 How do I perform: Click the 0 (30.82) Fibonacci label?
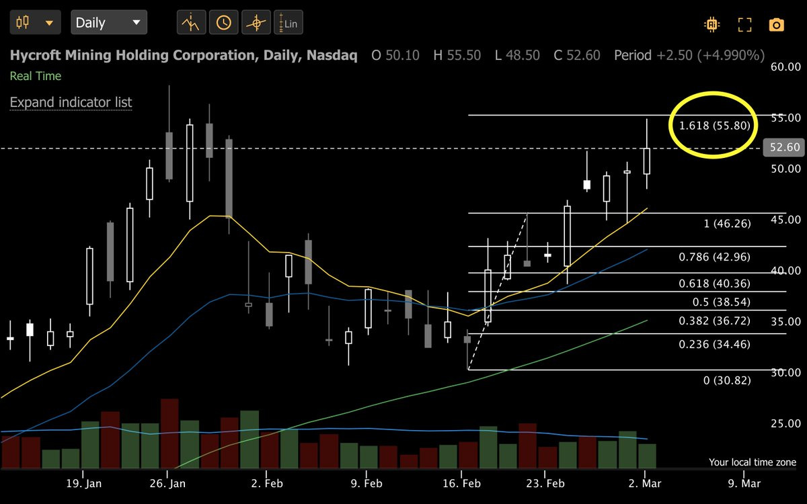click(727, 380)
